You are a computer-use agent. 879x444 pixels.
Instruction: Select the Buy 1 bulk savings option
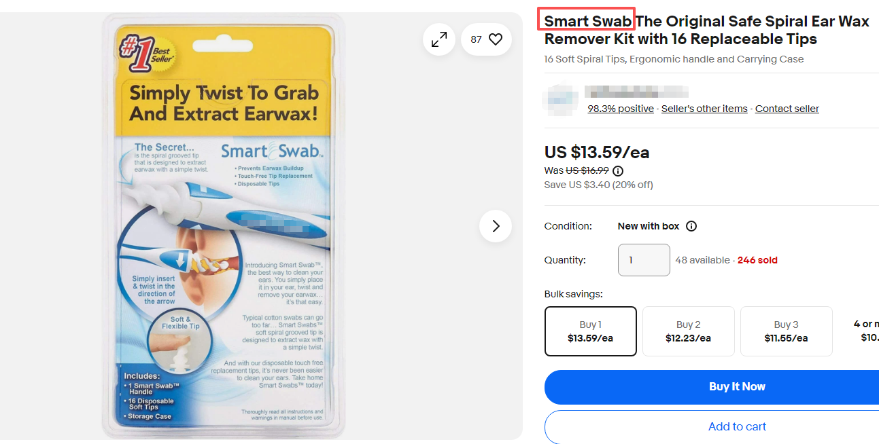[x=591, y=331]
